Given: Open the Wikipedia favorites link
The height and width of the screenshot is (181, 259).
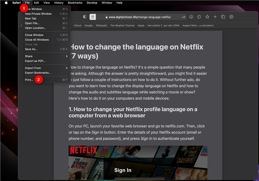Looking at the screenshot, I should click(101, 26).
